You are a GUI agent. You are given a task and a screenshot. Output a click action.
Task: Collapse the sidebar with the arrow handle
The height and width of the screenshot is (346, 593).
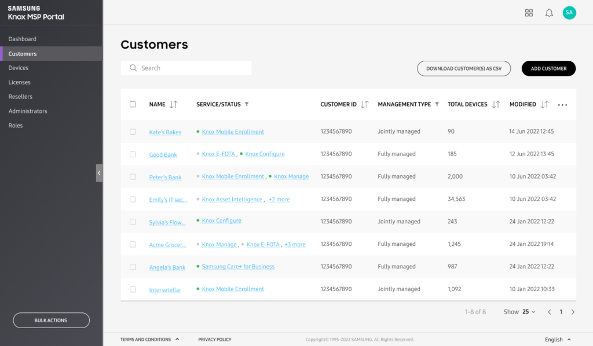pos(99,173)
